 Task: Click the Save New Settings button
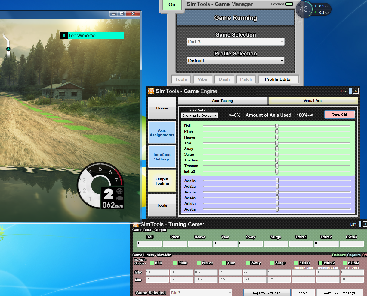coord(339,293)
